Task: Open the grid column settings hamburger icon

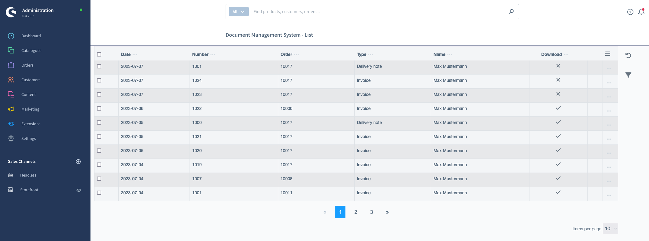Action: pyautogui.click(x=608, y=54)
